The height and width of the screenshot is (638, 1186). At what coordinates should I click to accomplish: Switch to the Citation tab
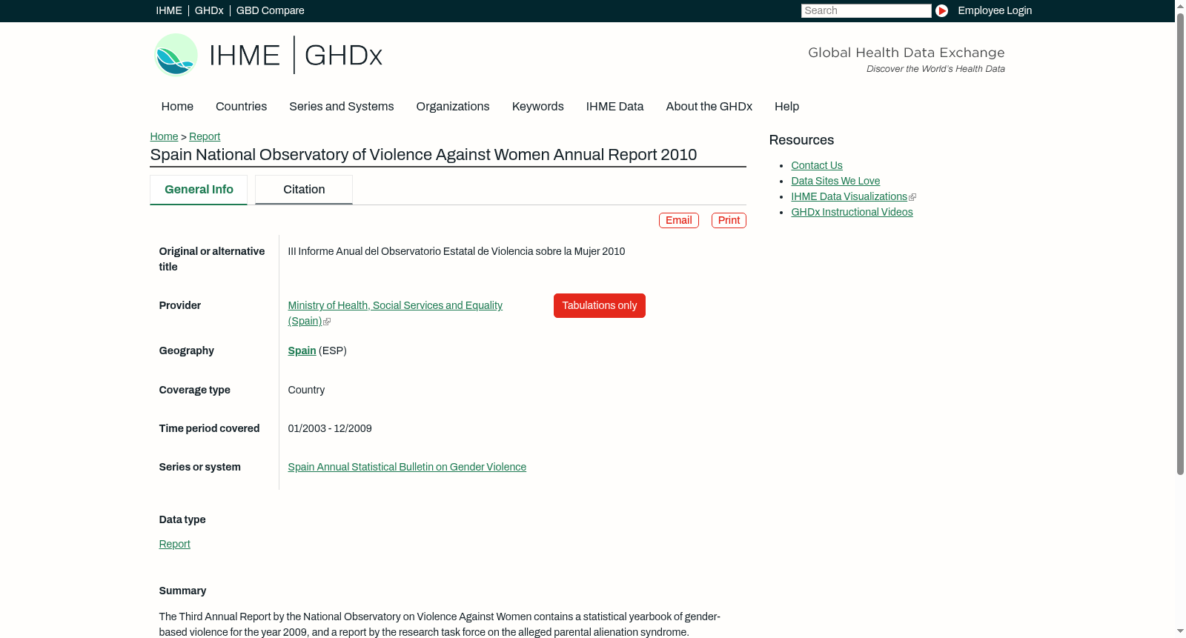(x=304, y=190)
